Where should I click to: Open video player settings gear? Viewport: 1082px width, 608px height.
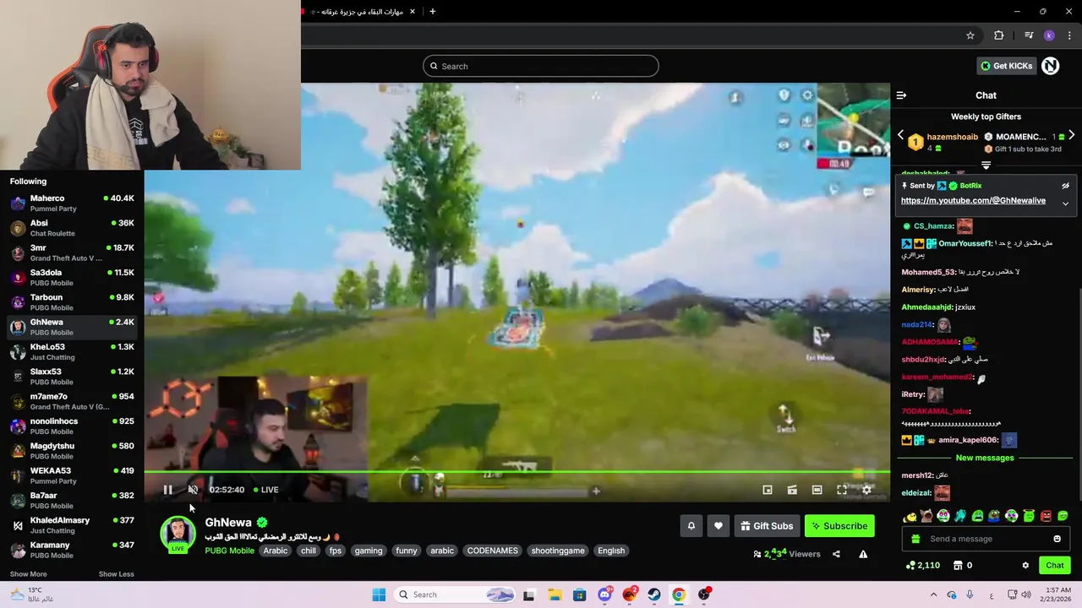(866, 490)
